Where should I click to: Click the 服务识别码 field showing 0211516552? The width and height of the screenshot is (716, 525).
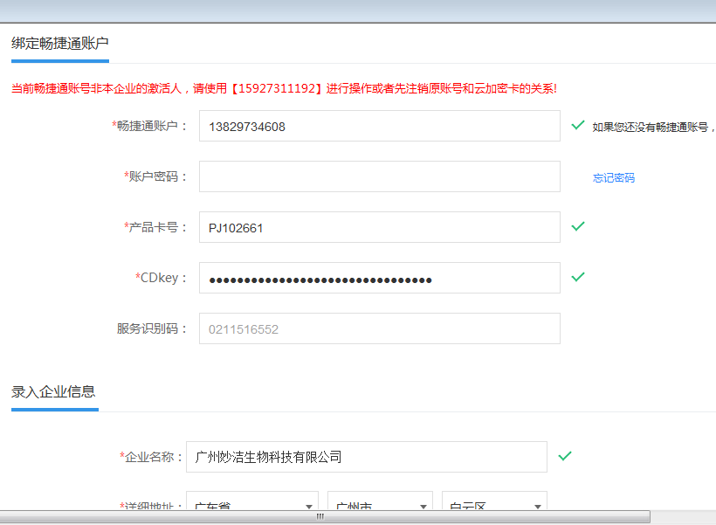(380, 328)
